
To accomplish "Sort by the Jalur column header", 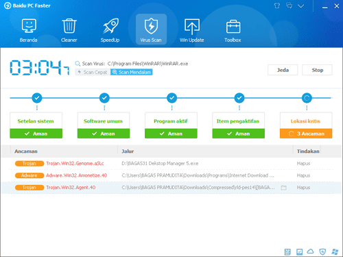I will tap(128, 151).
